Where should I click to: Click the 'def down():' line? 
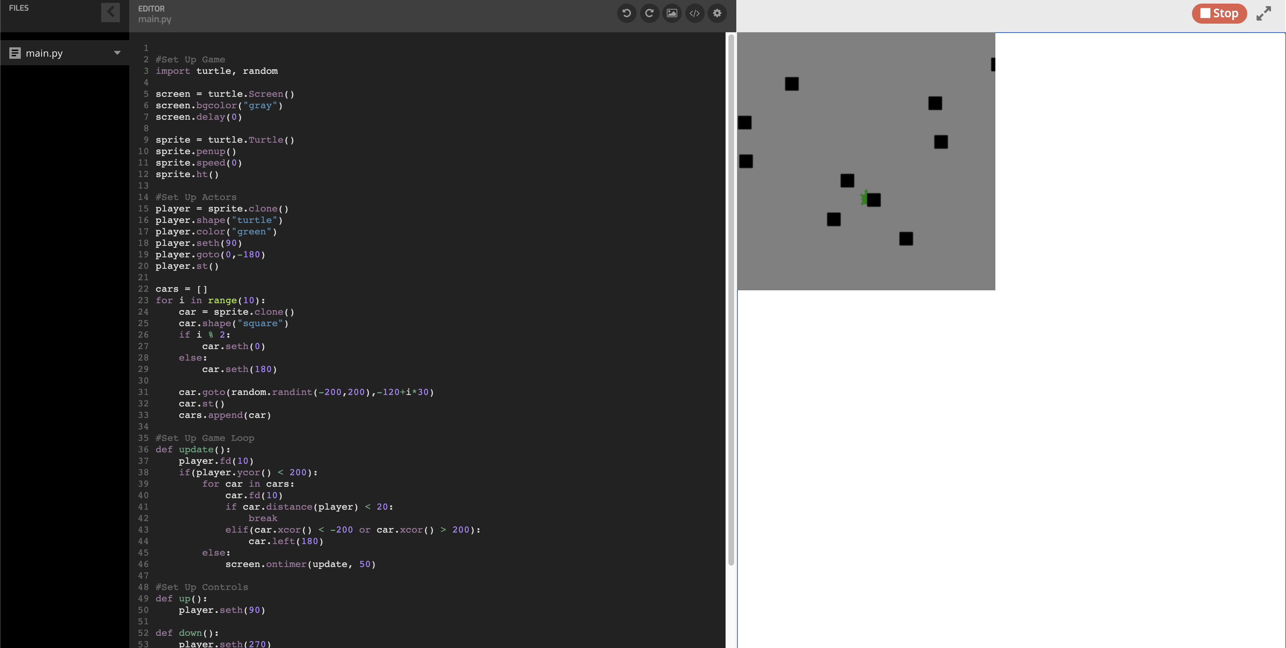click(x=187, y=633)
